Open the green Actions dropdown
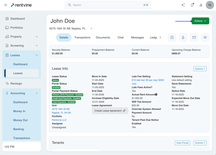 click(x=200, y=21)
